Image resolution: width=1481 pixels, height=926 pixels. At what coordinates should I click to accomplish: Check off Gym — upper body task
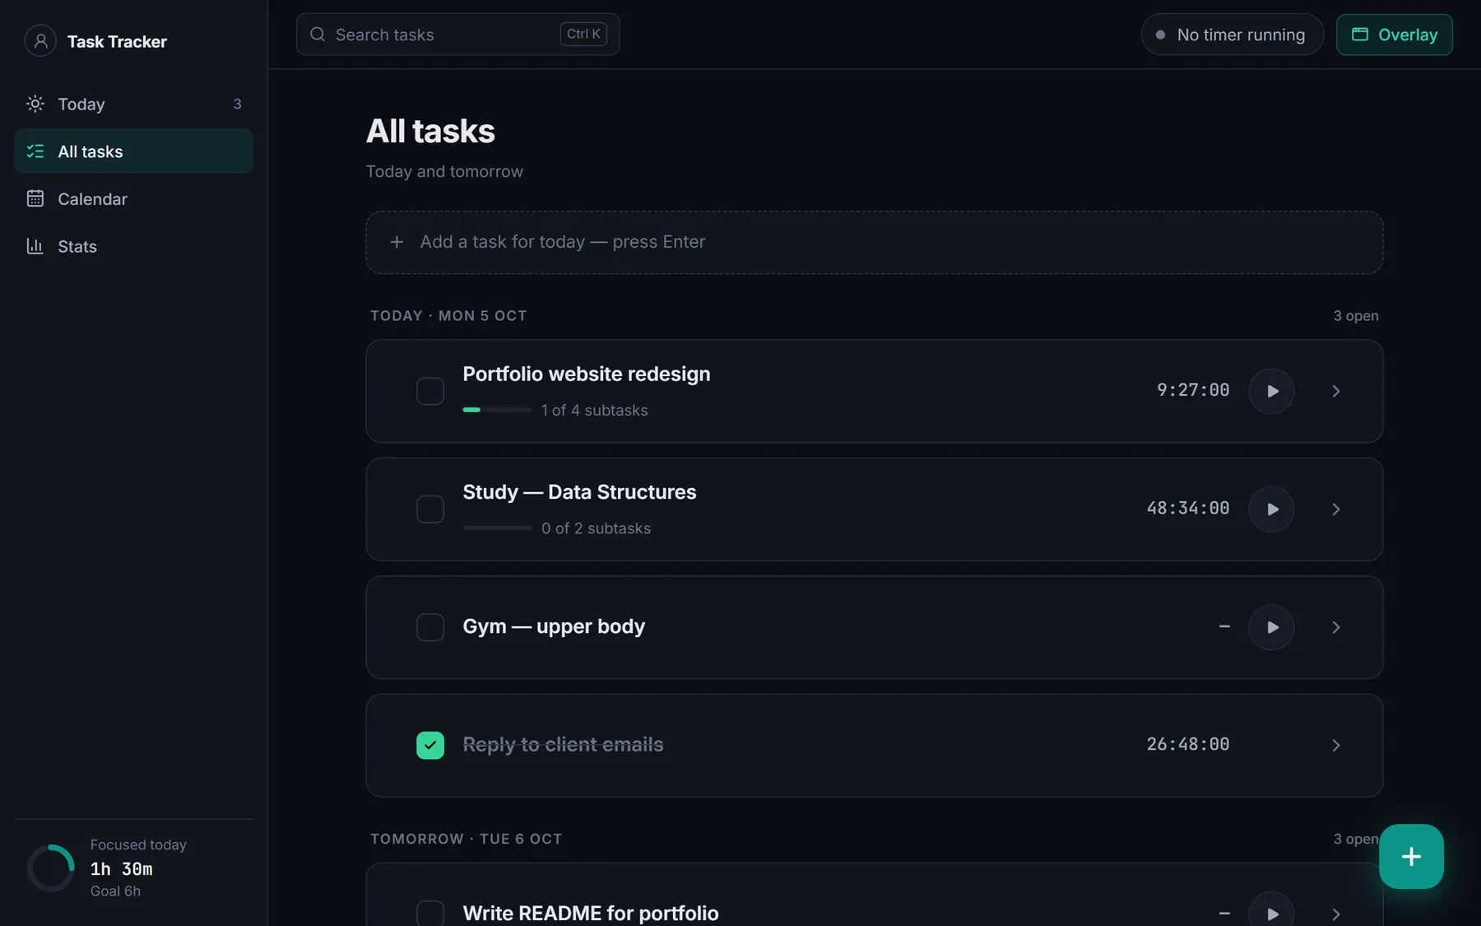click(430, 627)
